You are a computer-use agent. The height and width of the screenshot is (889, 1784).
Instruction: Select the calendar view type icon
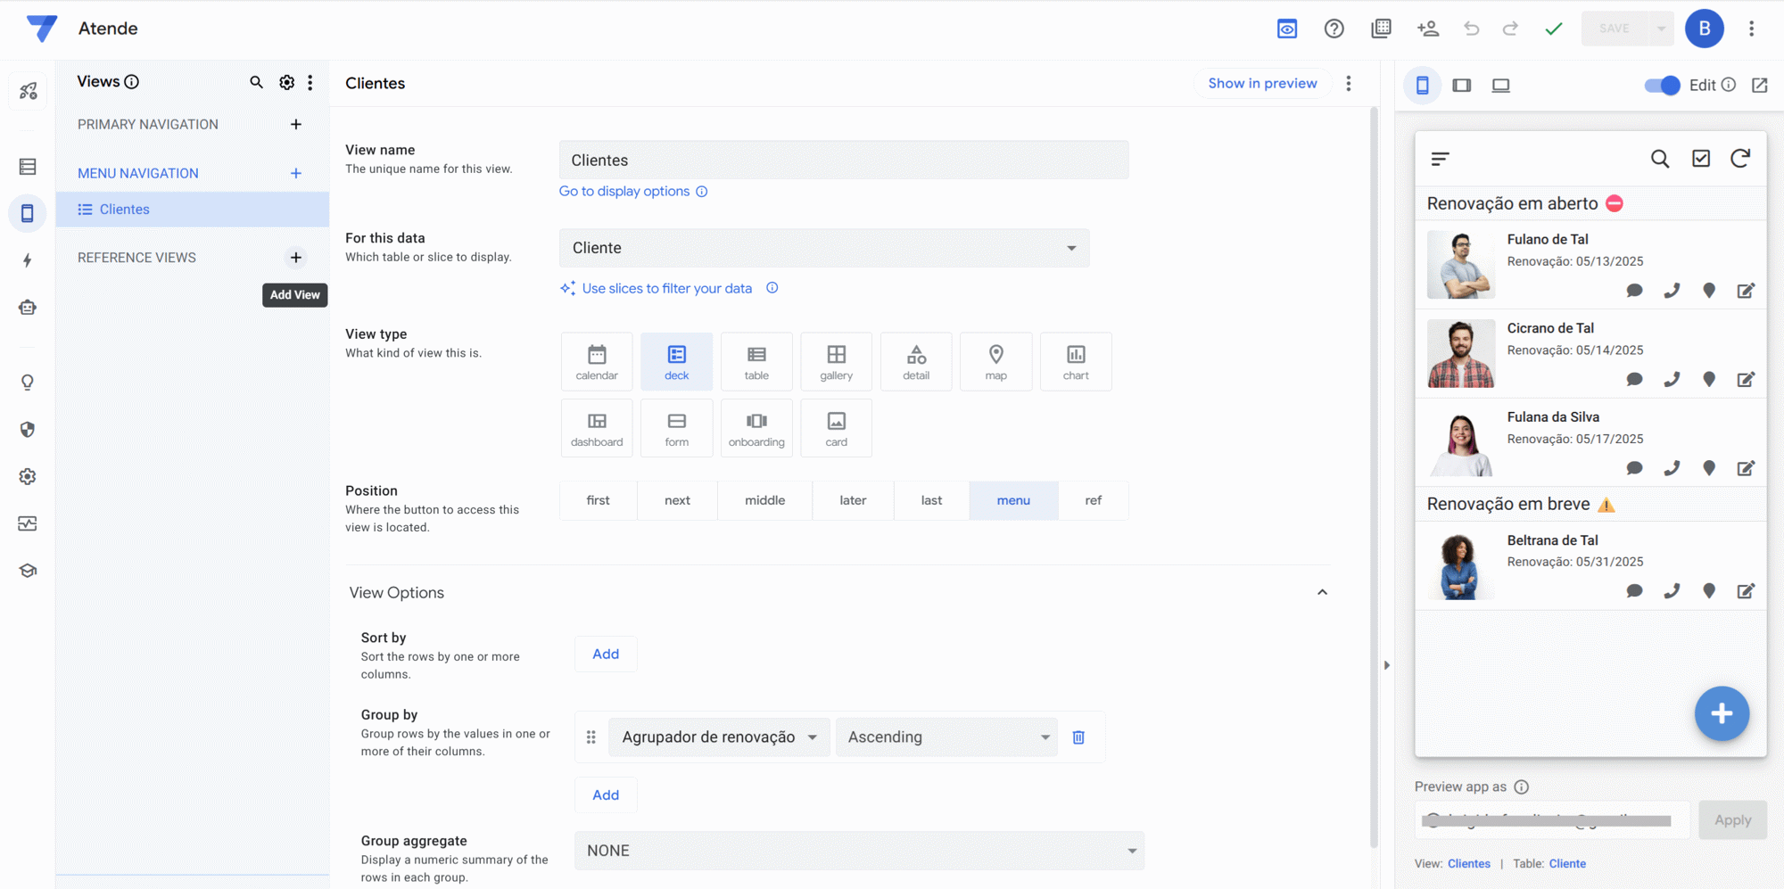[x=596, y=361]
